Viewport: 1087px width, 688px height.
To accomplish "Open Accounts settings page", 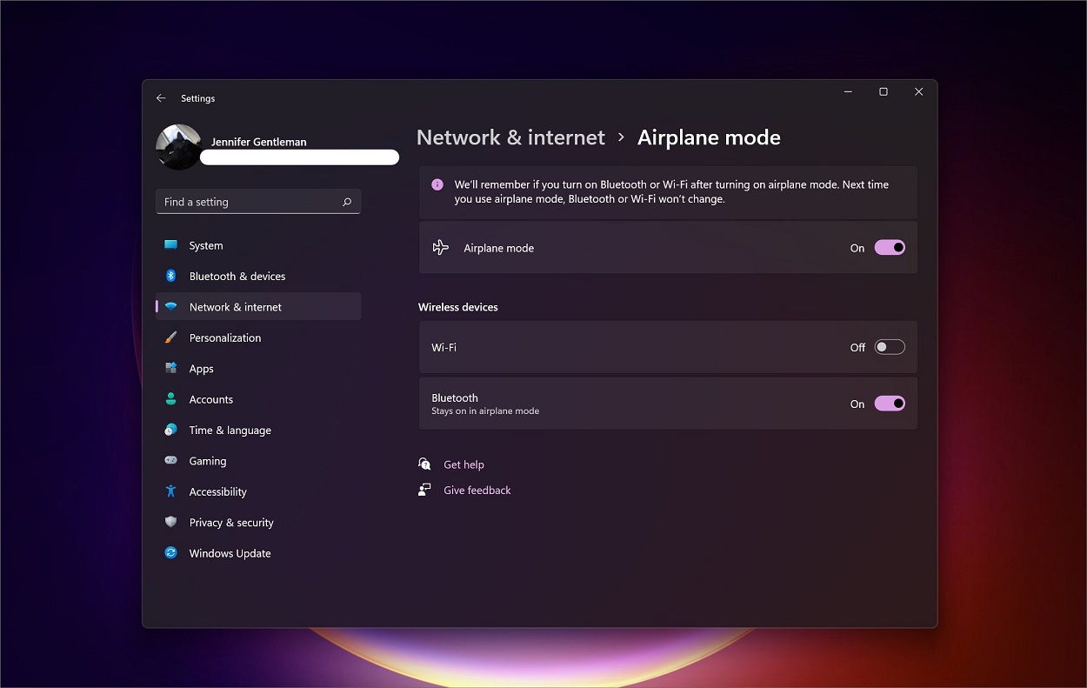I will pyautogui.click(x=258, y=399).
